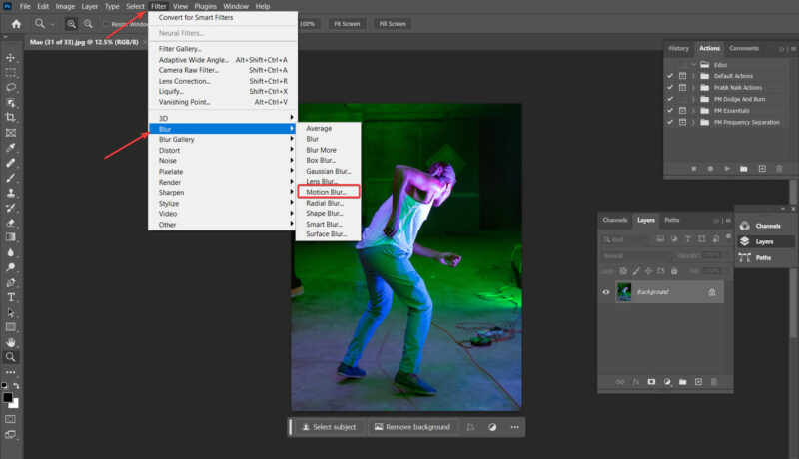The image size is (799, 459).
Task: Select the Path Selection tool
Action: [x=10, y=312]
